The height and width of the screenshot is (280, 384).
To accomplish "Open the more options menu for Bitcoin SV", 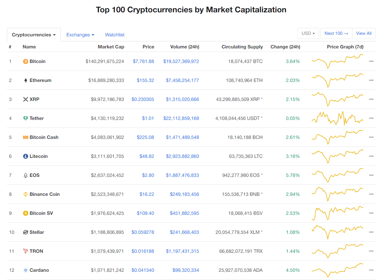I will (x=371, y=213).
